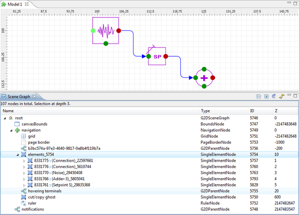Collapse the navigation node
The image size is (299, 215).
click(x=10, y=130)
